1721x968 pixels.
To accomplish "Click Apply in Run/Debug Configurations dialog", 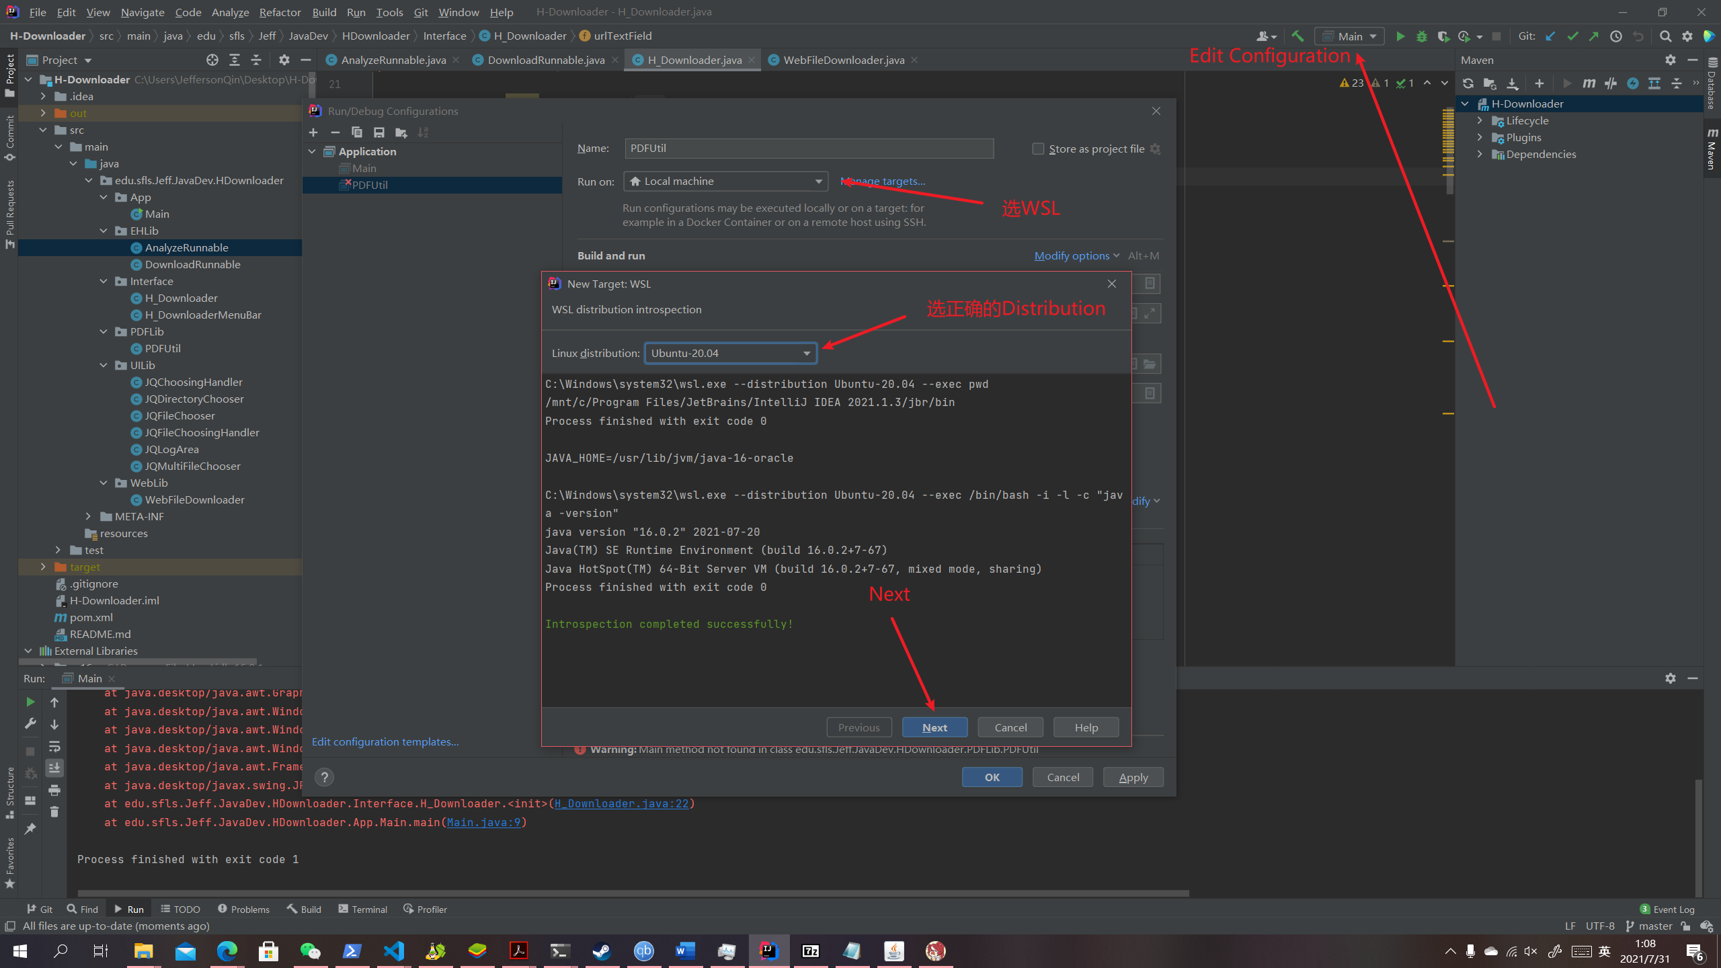I will [1133, 777].
